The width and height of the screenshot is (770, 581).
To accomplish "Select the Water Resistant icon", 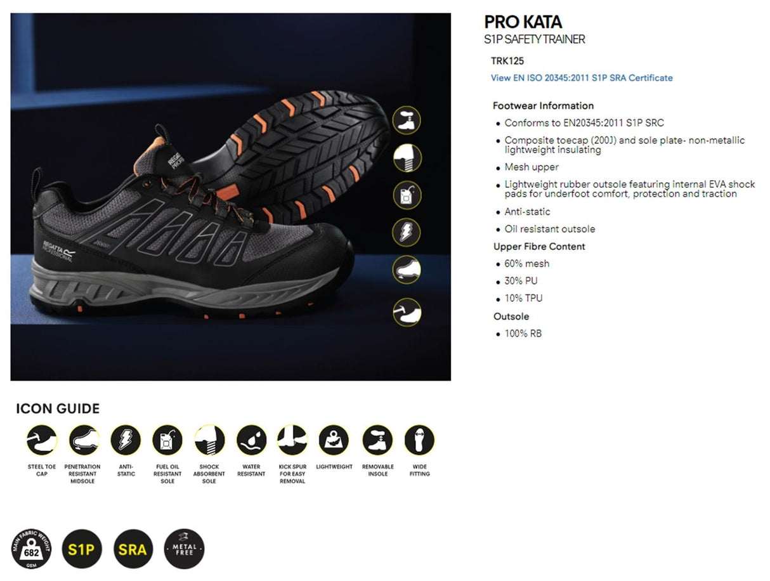I will click(x=251, y=440).
